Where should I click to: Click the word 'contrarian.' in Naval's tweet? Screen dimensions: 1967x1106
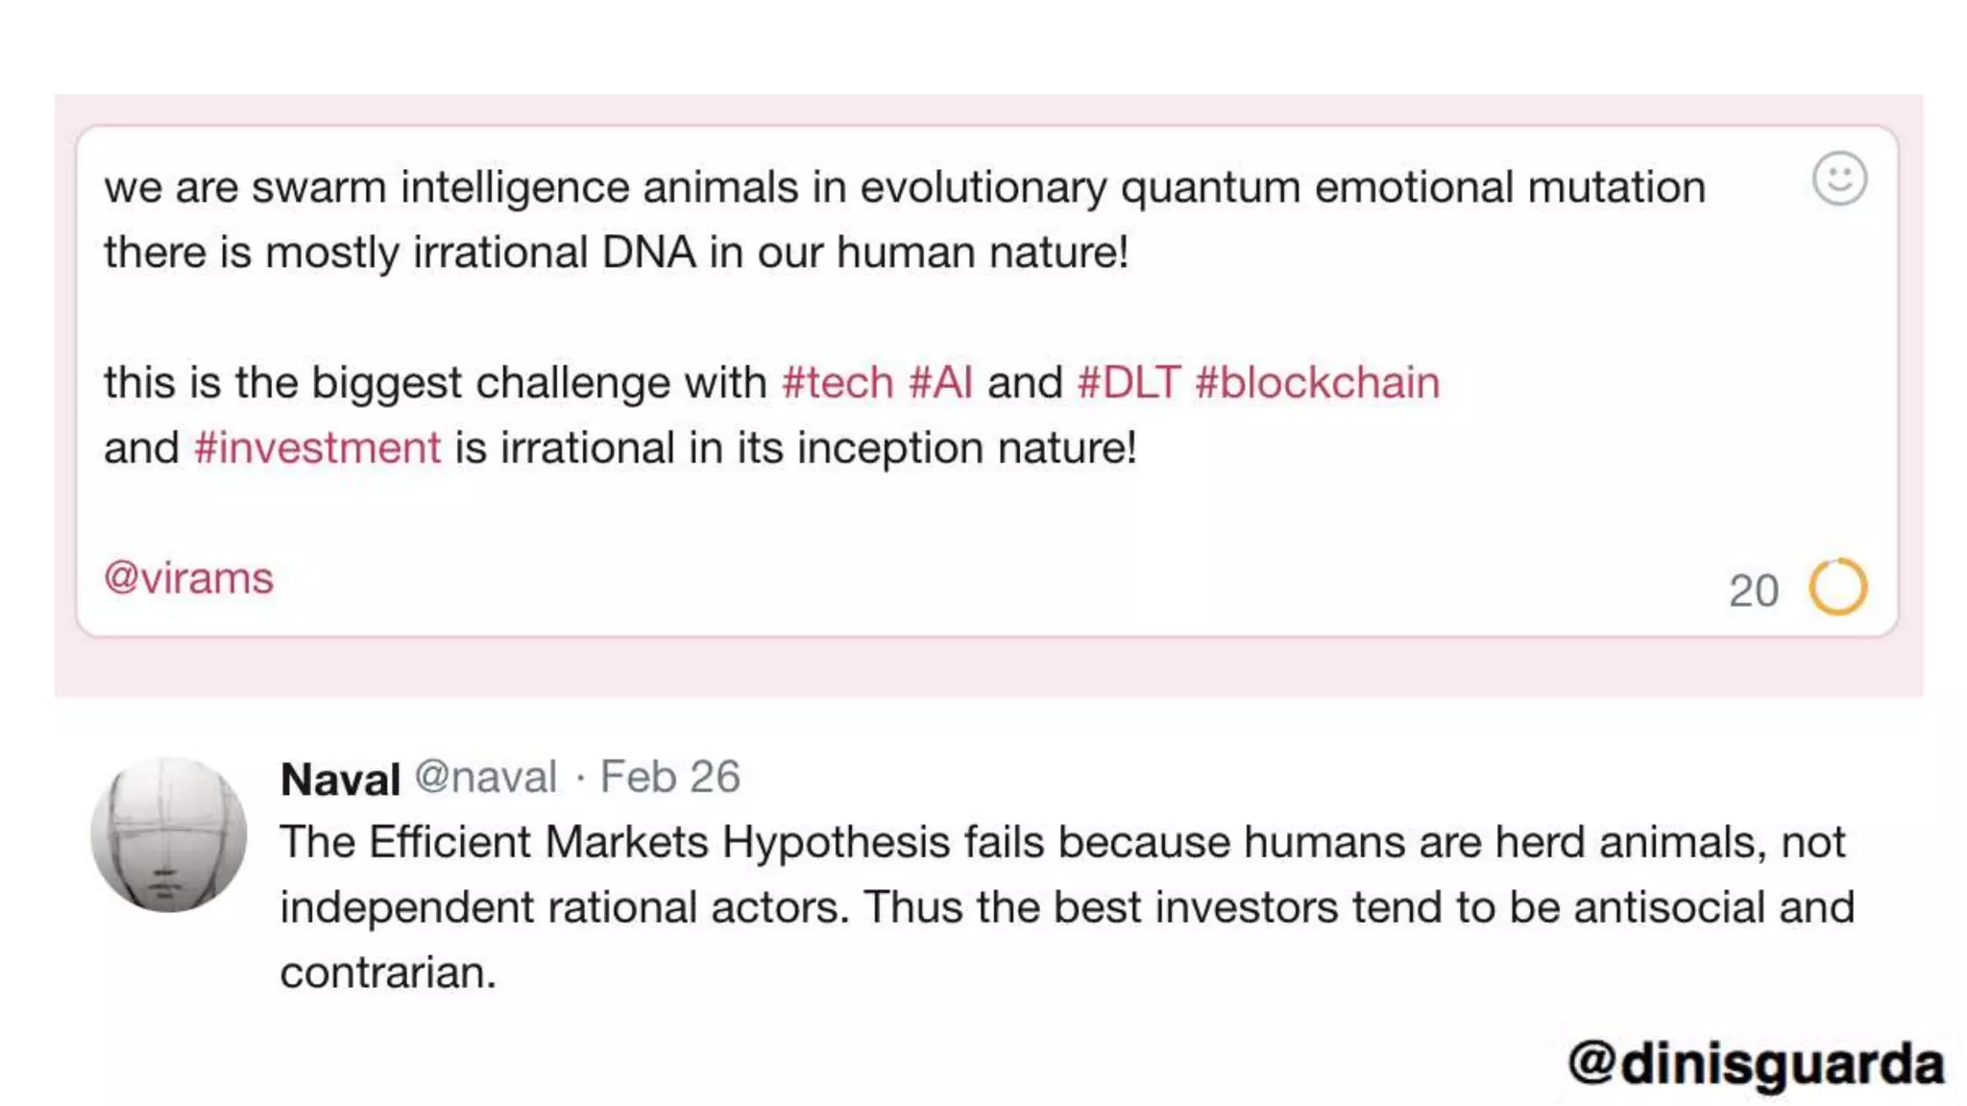388,973
